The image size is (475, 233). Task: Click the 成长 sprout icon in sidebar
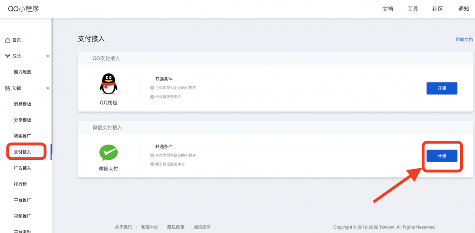(x=7, y=56)
